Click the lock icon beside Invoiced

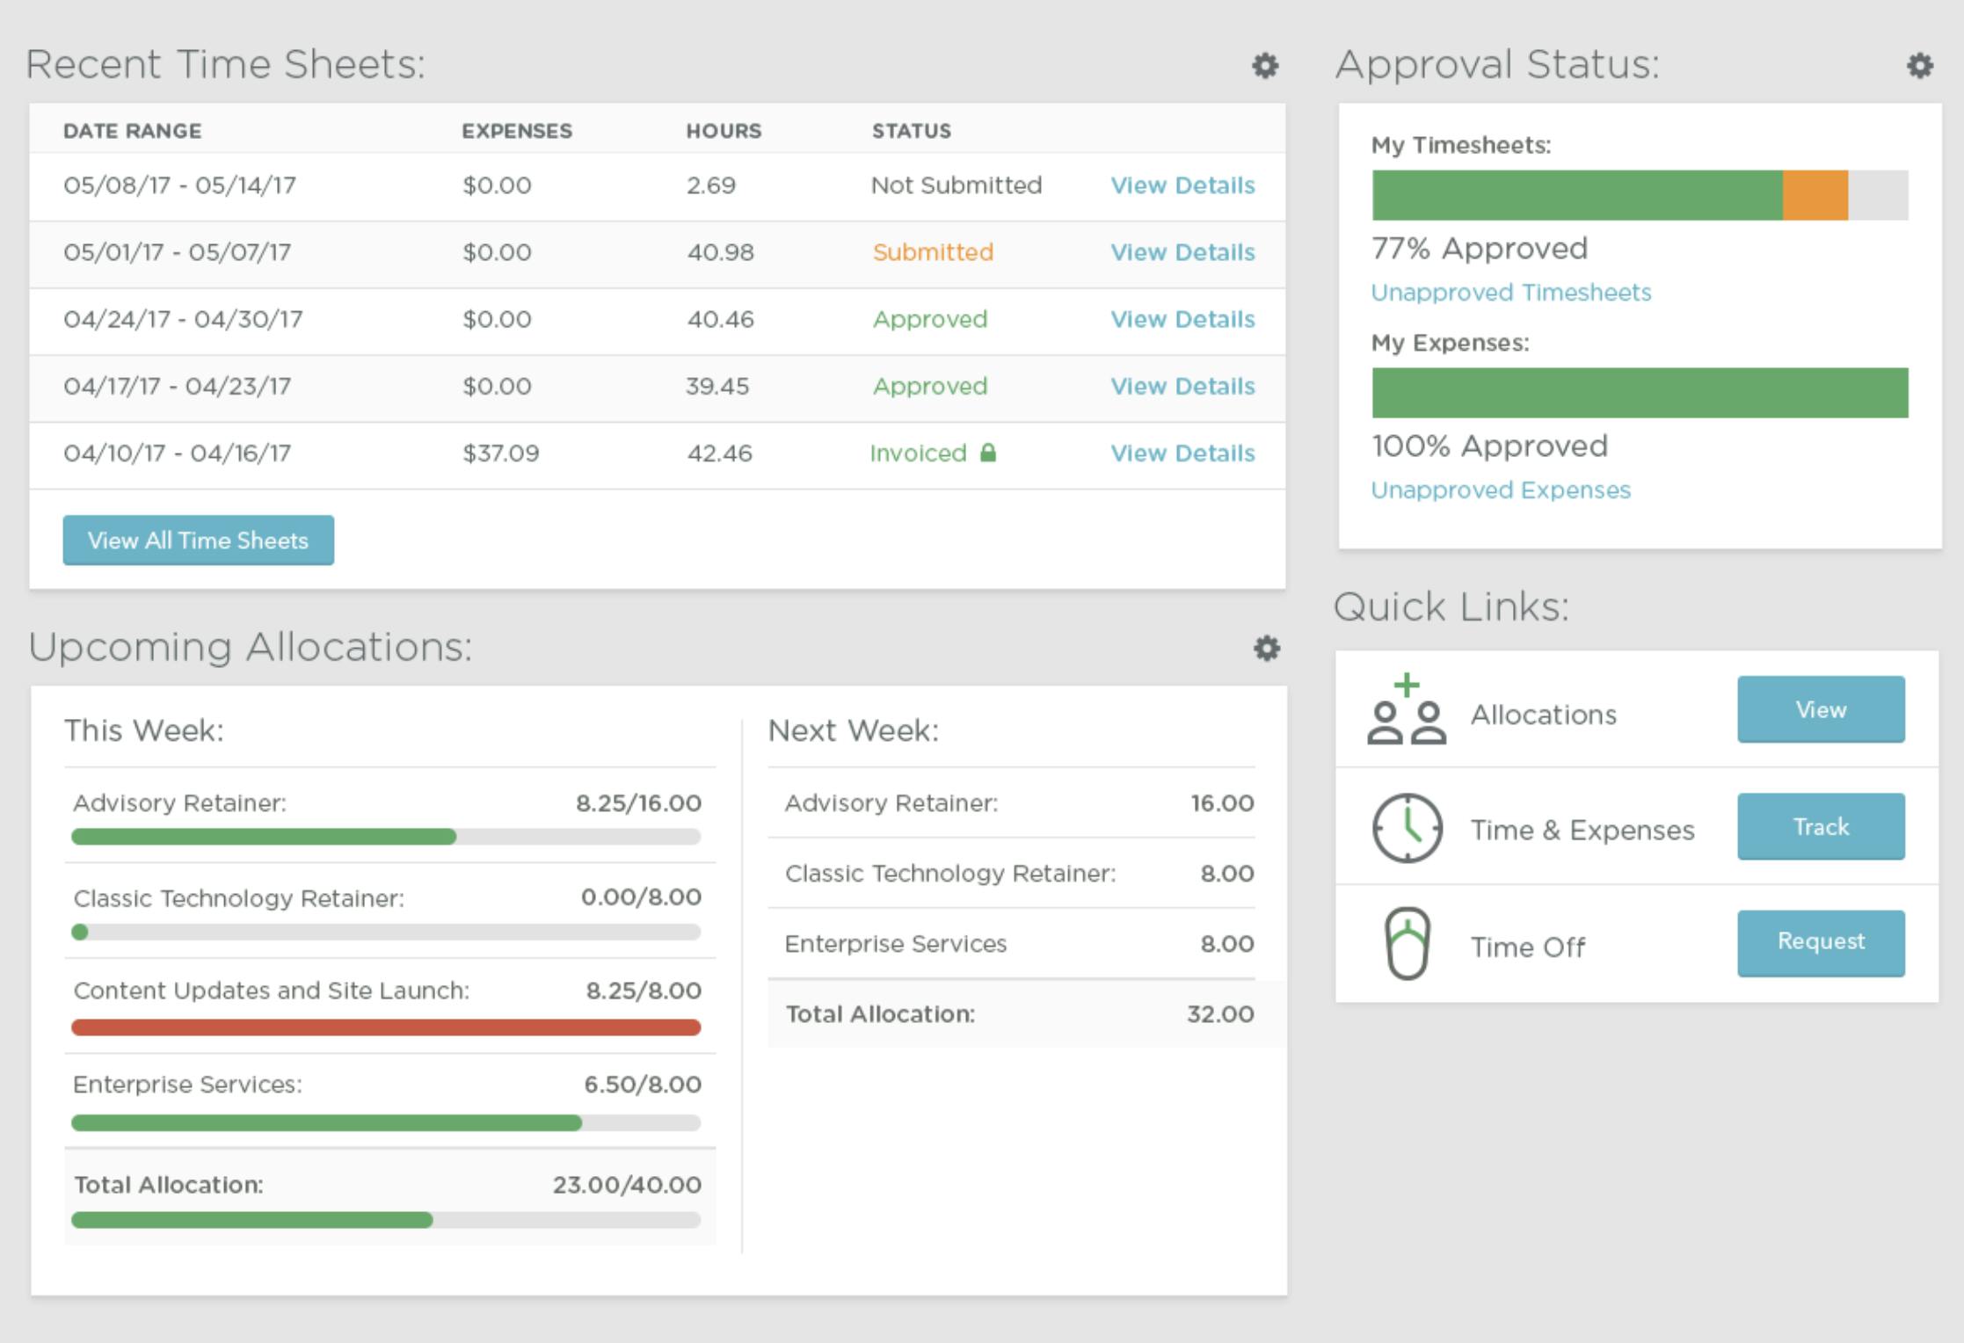point(988,453)
